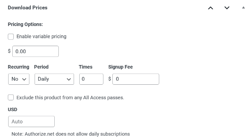
Task: Click the 'Exclude this product' label text
Action: click(70, 97)
